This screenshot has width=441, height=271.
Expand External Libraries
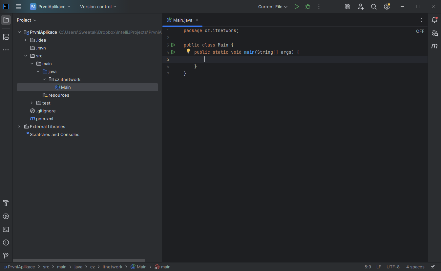[x=19, y=126]
